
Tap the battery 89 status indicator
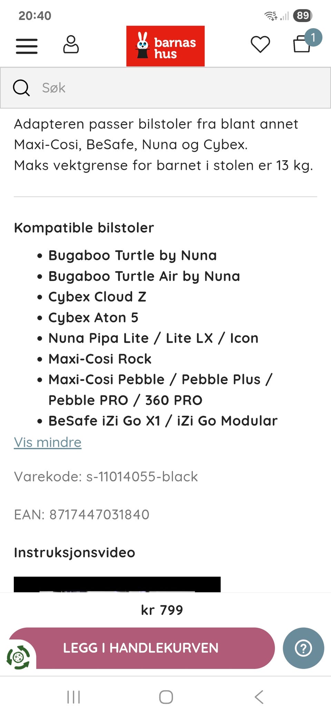click(303, 16)
